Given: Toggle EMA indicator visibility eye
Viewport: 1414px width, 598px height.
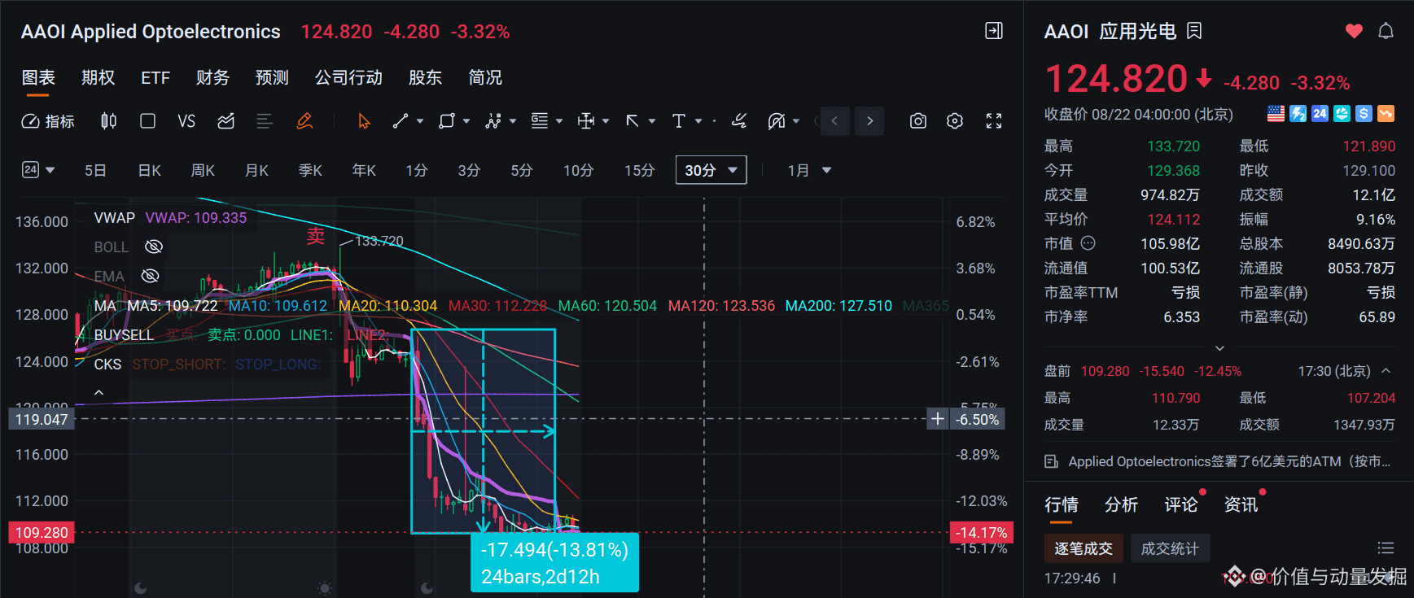Looking at the screenshot, I should coord(150,276).
